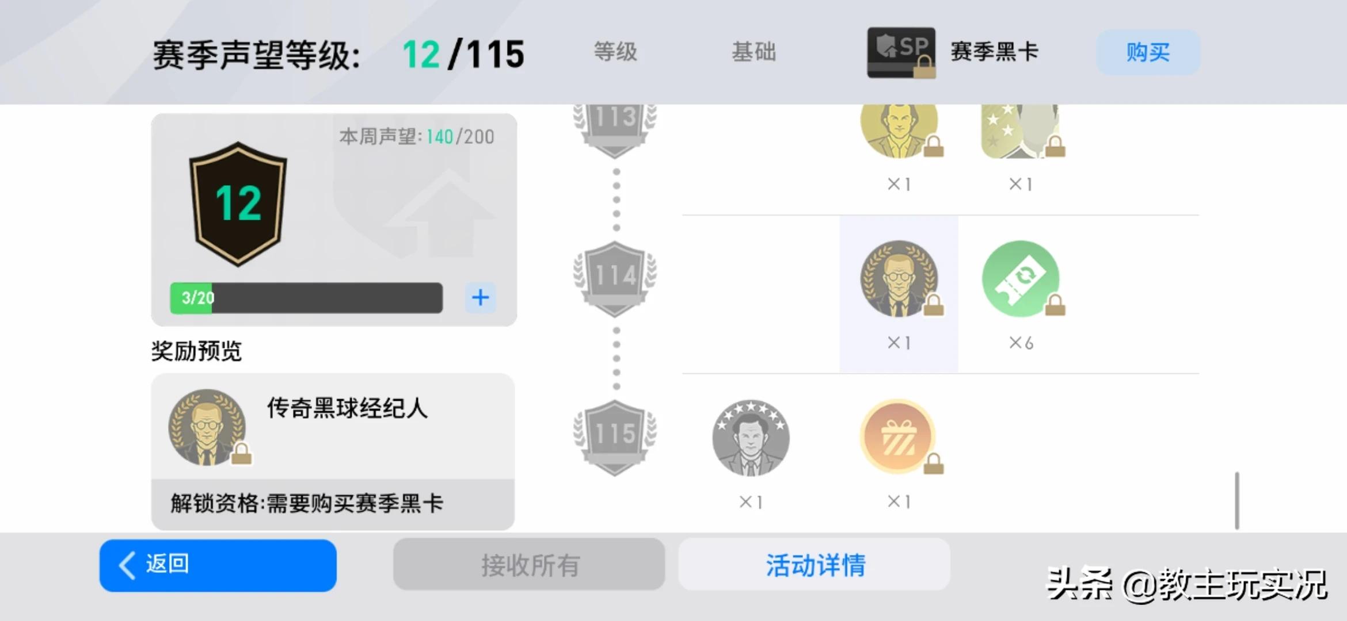Tap the level 114 shield badge
1347x621 pixels.
coord(615,279)
